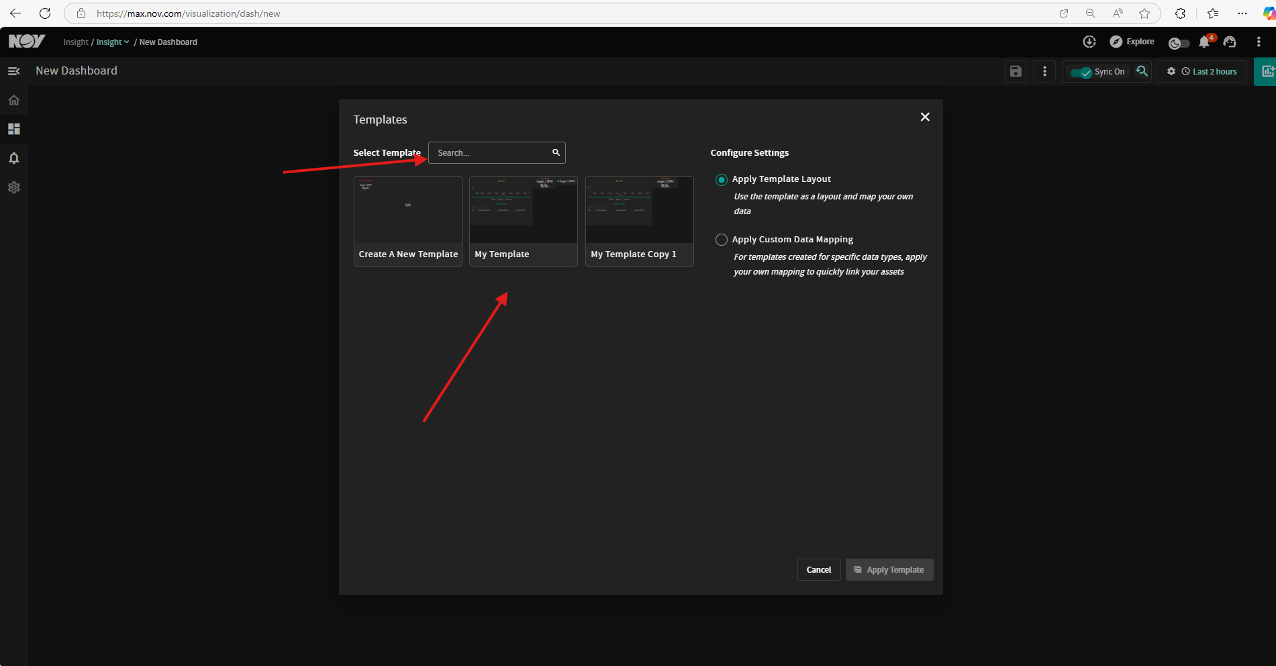Open Alerts bell in sidebar
Image resolution: width=1276 pixels, height=666 pixels.
coord(13,158)
